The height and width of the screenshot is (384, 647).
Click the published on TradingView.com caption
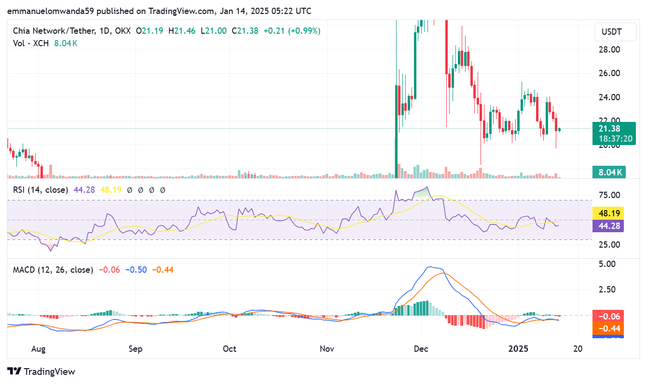[158, 10]
